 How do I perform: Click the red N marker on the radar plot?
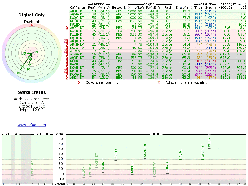pos(32,25)
